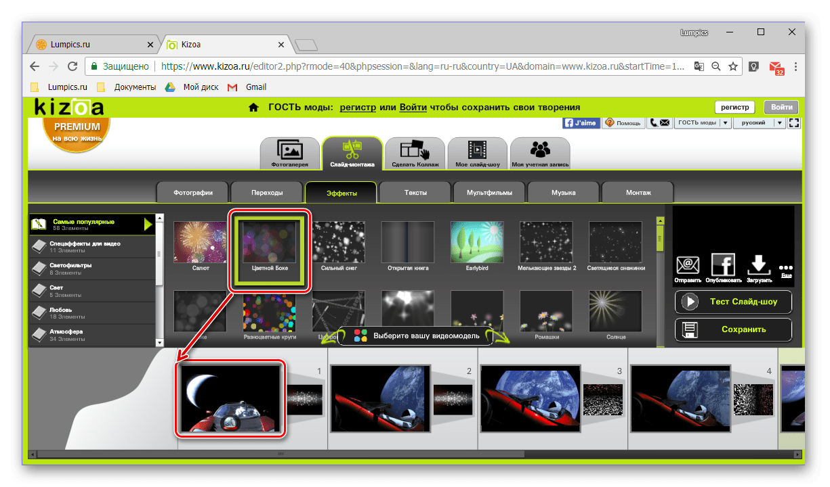The width and height of the screenshot is (830, 487).
Task: Expand the ГОСТЬ моды dropdown
Action: coord(703,122)
